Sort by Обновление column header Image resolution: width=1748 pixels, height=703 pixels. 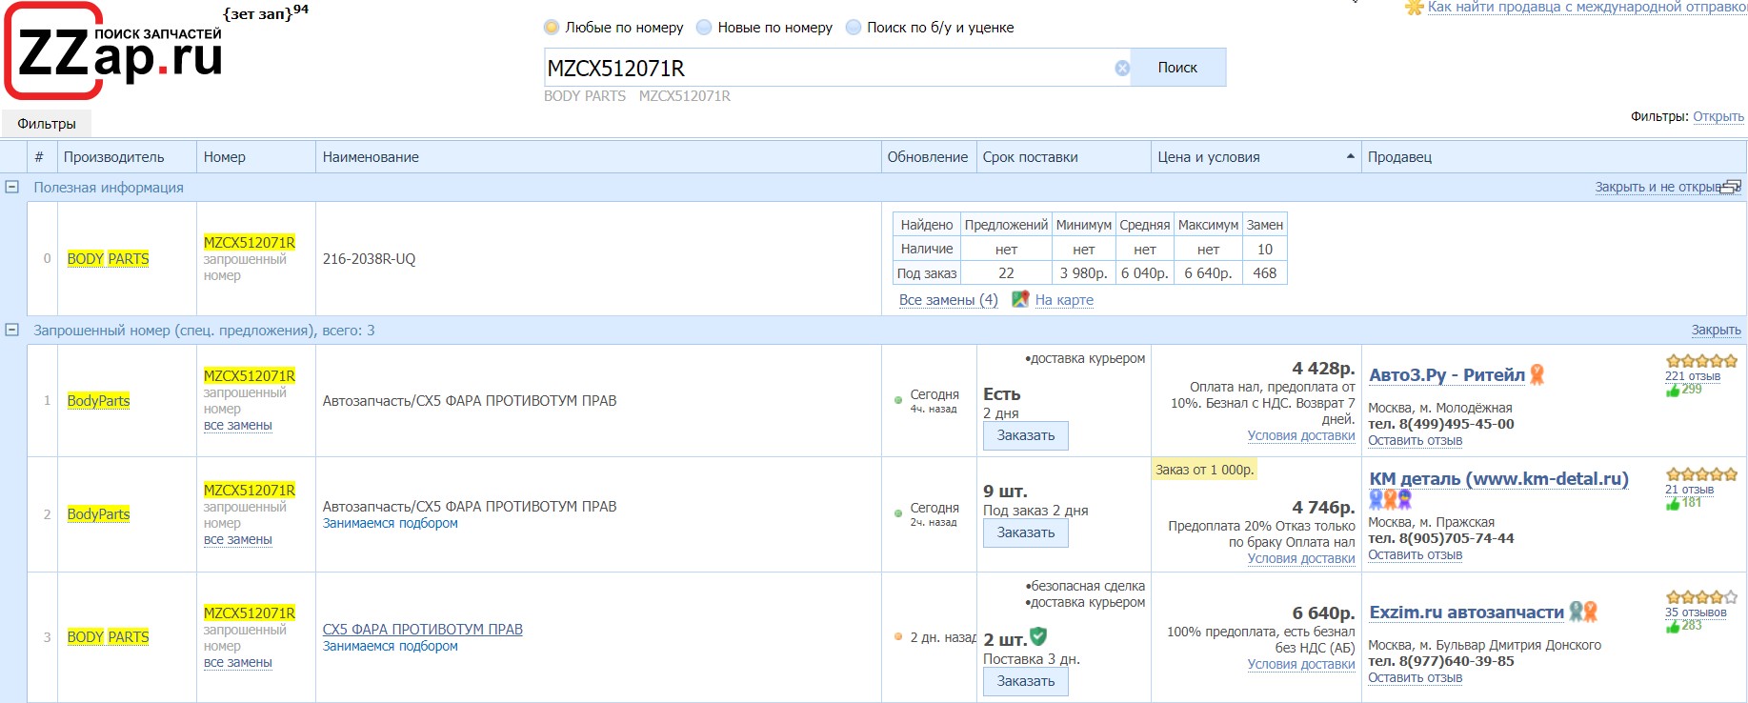pyautogui.click(x=928, y=157)
